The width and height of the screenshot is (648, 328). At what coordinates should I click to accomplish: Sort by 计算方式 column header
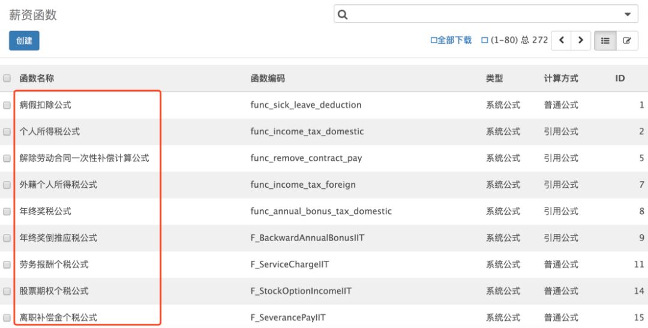point(561,79)
